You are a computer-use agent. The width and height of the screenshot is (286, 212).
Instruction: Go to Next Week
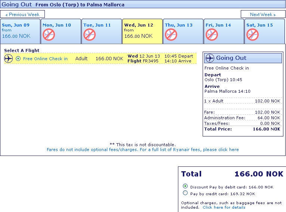point(263,14)
